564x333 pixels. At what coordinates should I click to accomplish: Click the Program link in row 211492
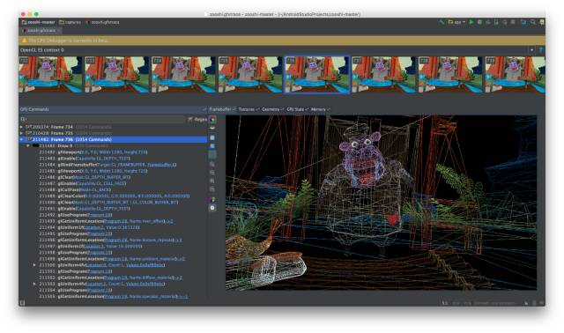tap(100, 215)
